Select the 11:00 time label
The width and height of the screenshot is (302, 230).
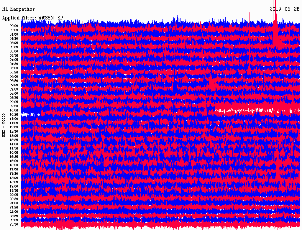click(x=14, y=119)
